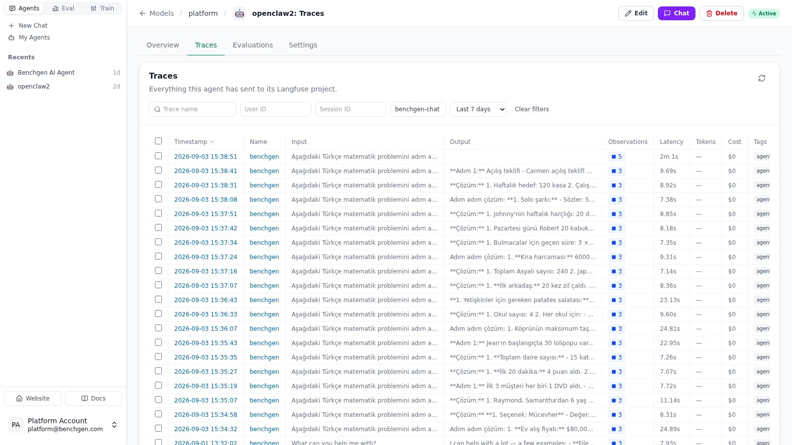Check the 15:37:42 trace row
The image size is (792, 445).
[x=158, y=227]
